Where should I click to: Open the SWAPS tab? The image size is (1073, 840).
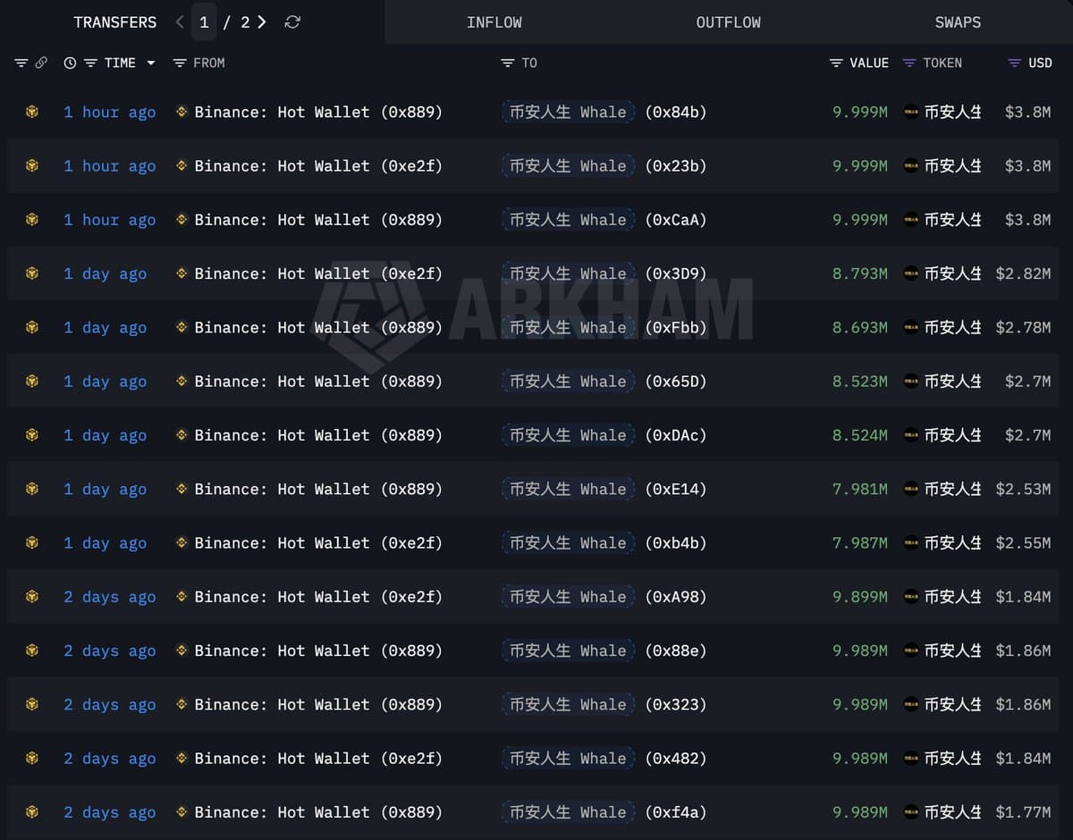[x=958, y=21]
